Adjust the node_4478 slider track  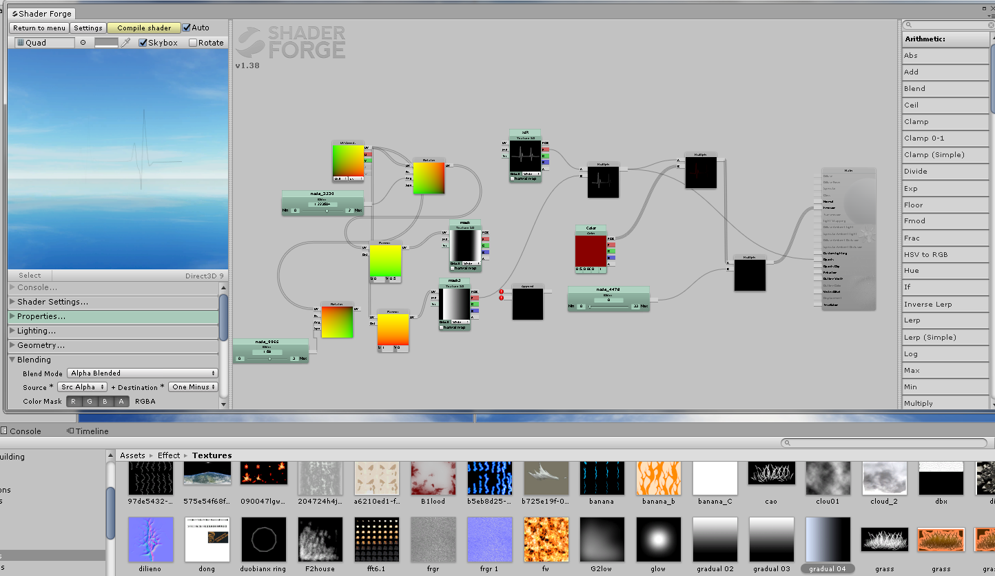coord(608,305)
